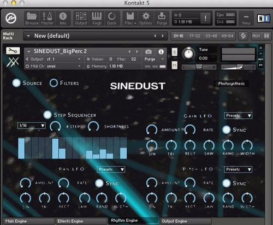This screenshot has height=225, width=273.
Task: Select the Source radio button
Action: 16,83
